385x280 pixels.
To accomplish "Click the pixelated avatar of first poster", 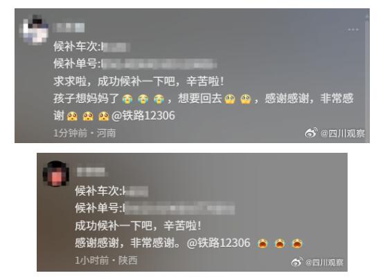I will point(35,30).
